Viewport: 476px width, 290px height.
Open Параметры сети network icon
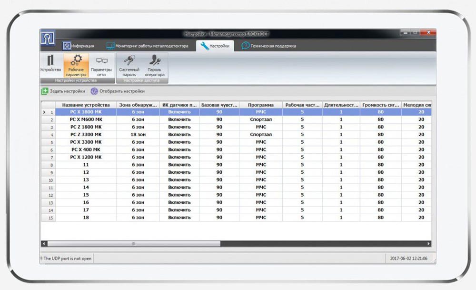102,60
